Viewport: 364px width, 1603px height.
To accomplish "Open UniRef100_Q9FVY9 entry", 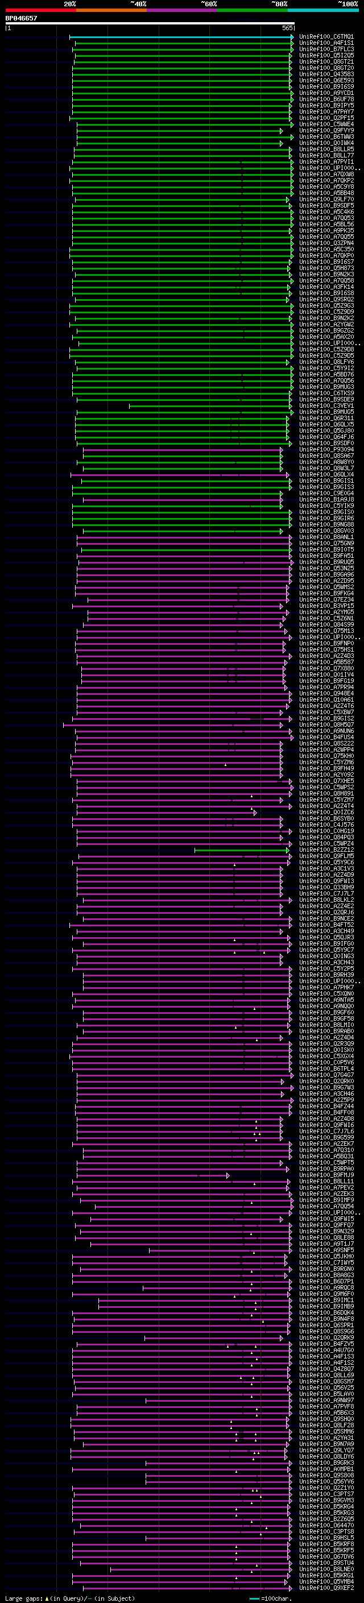I will pyautogui.click(x=326, y=131).
